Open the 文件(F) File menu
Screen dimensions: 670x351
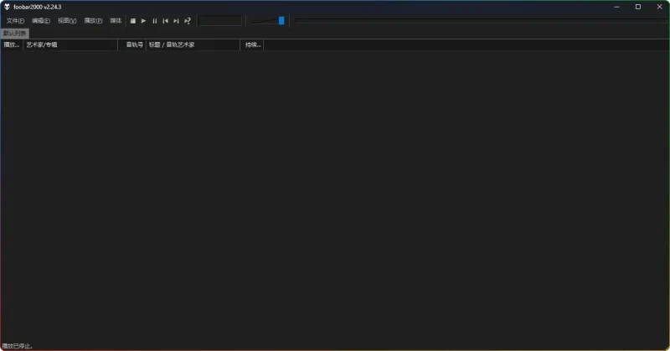[x=15, y=20]
